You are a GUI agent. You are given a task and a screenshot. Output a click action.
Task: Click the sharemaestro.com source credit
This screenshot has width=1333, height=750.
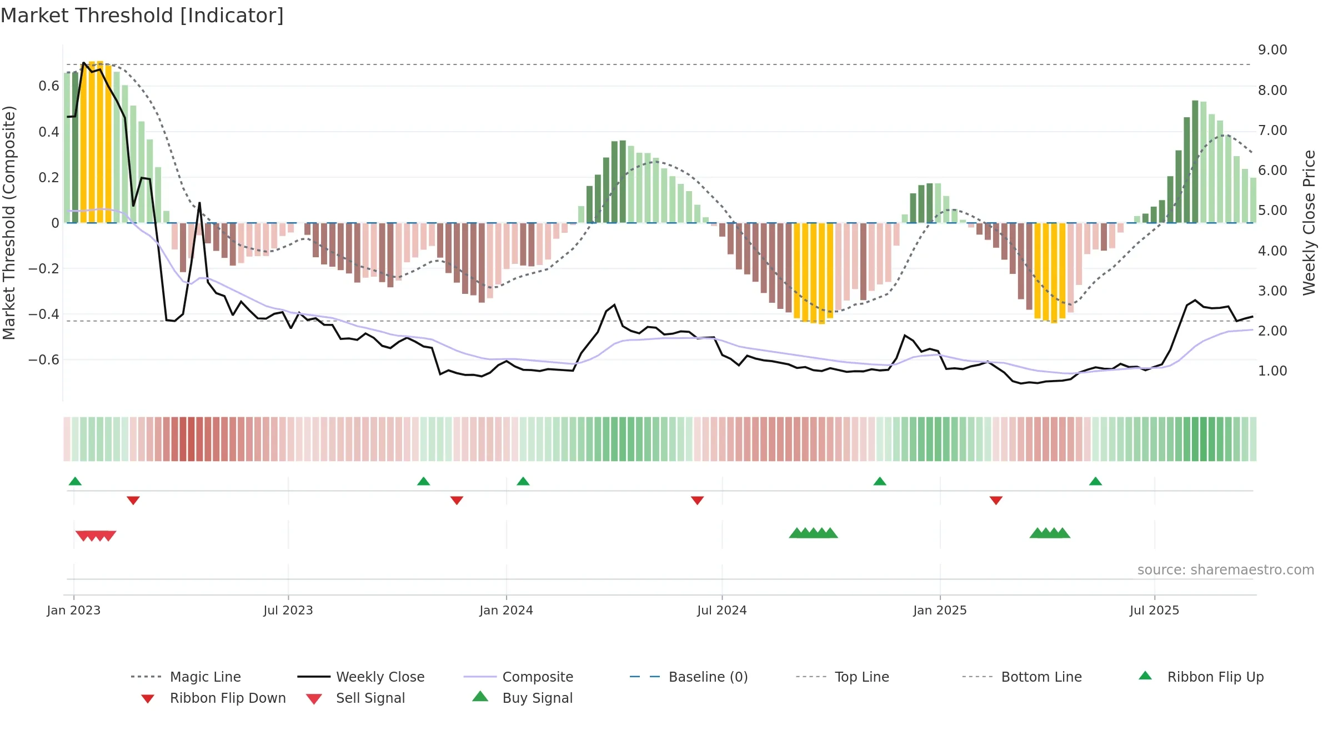(1226, 570)
